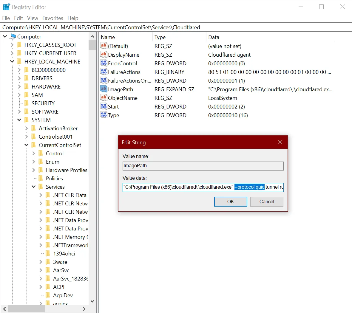Click the ImagePath REG_EXPAND_SZ icon
Screen dimensions: 352x313
point(103,89)
